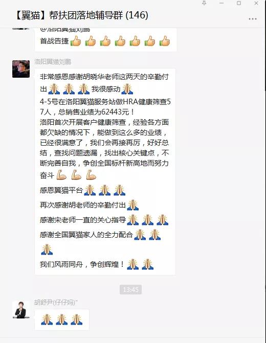
Task: Click the group title 帮扶团落地辅导群
Action: pyautogui.click(x=86, y=15)
